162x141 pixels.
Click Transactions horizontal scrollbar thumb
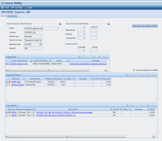[67, 136]
